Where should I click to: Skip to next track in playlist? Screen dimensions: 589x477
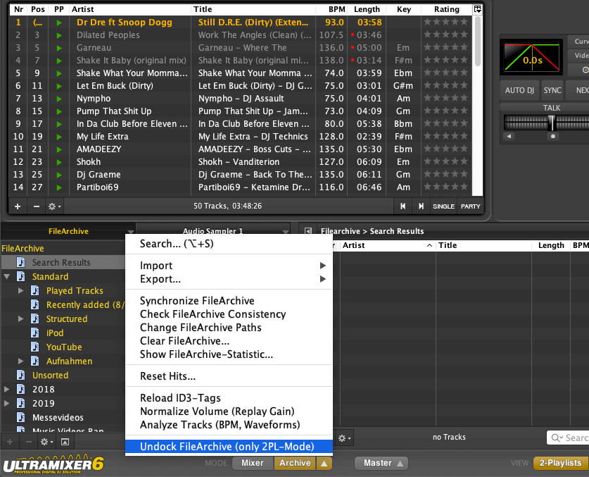click(x=421, y=206)
